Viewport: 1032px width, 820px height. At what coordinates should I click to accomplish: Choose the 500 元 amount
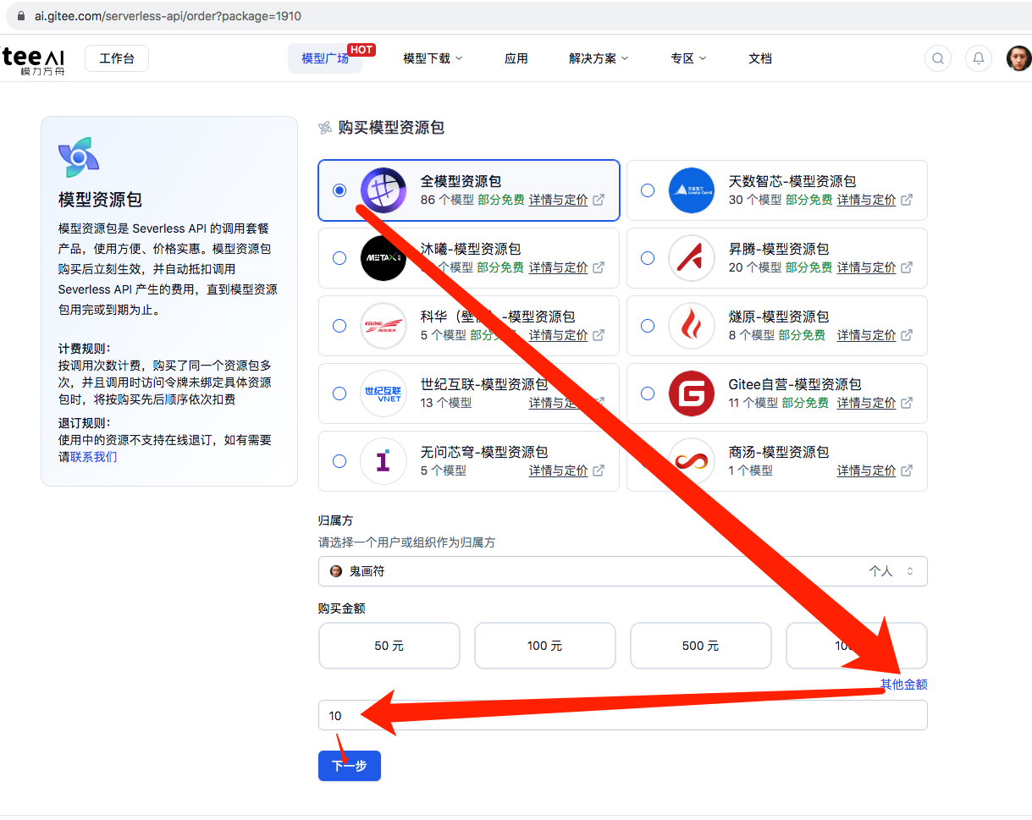(701, 646)
